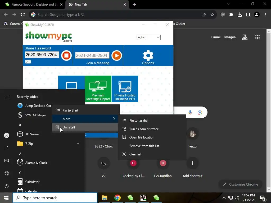Choose Remove from this list
This screenshot has width=271, height=203.
pyautogui.click(x=152, y=146)
